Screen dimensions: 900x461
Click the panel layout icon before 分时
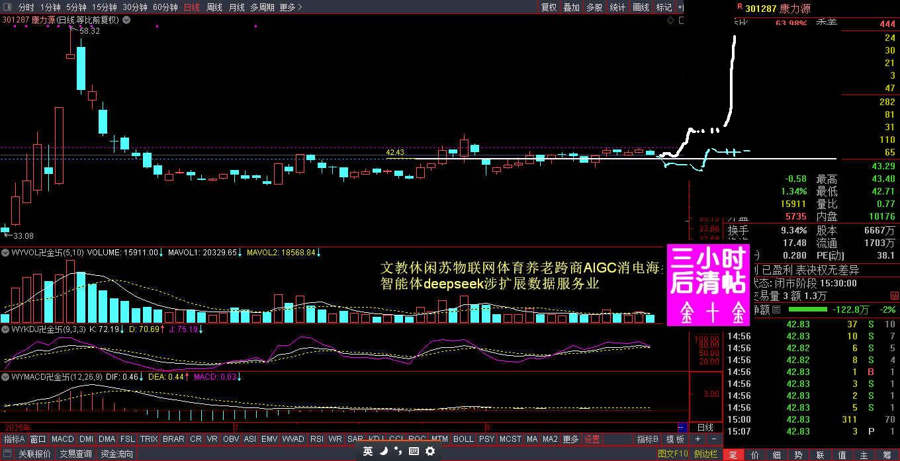coord(7,7)
